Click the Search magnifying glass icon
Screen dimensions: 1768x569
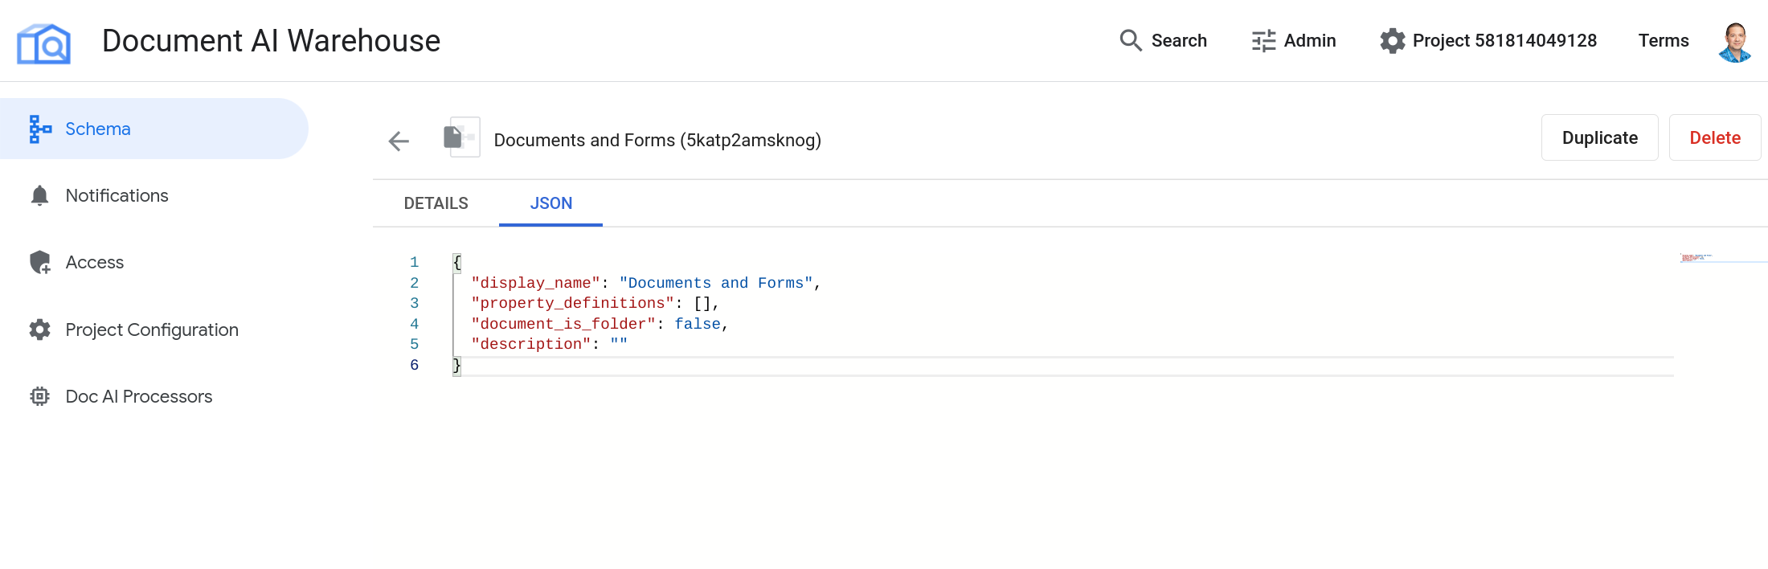point(1130,40)
